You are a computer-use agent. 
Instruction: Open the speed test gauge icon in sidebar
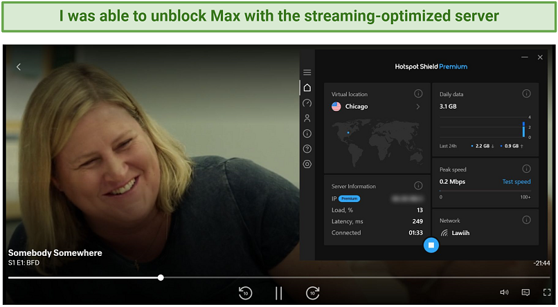coord(307,103)
